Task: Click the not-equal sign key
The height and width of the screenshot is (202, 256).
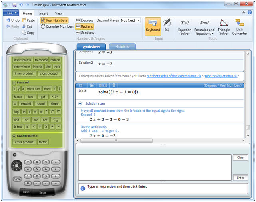Action: pos(52,127)
